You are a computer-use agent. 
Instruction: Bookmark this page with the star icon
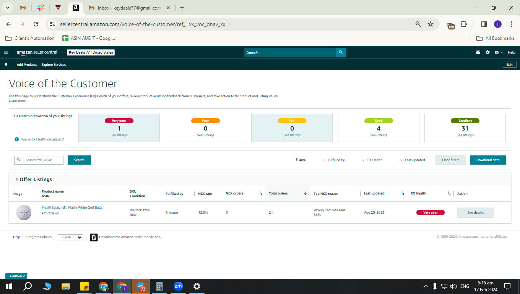pos(431,24)
